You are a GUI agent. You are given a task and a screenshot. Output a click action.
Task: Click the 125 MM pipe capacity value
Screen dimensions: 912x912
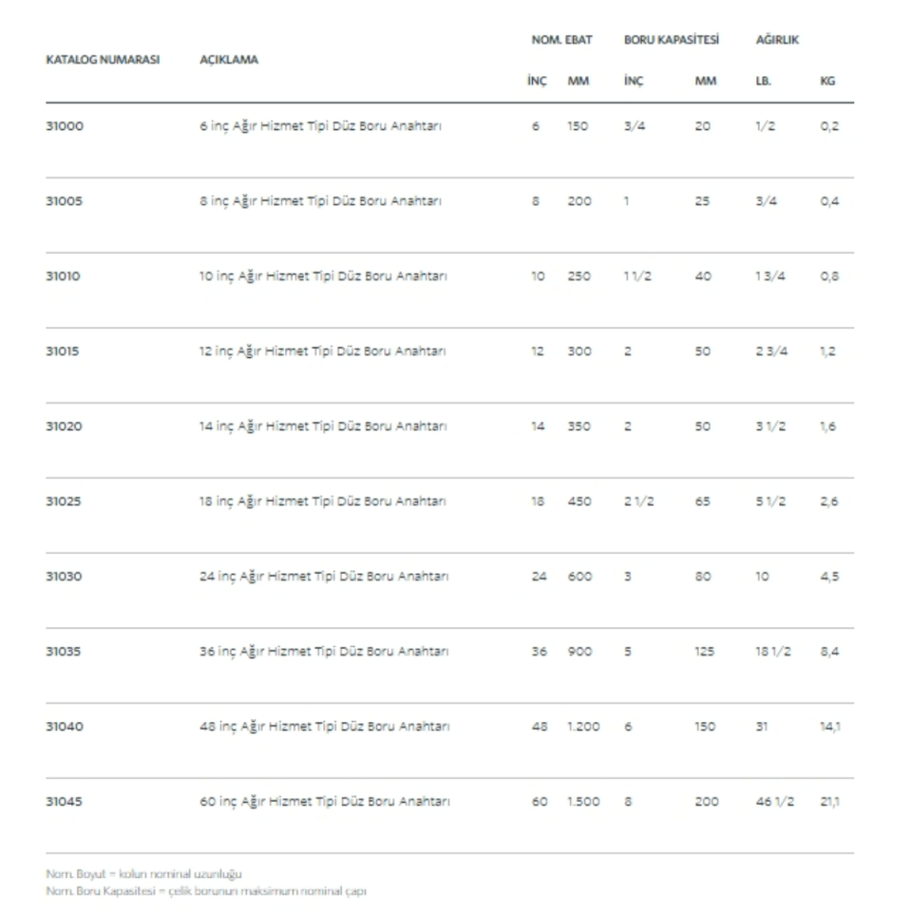tap(704, 652)
